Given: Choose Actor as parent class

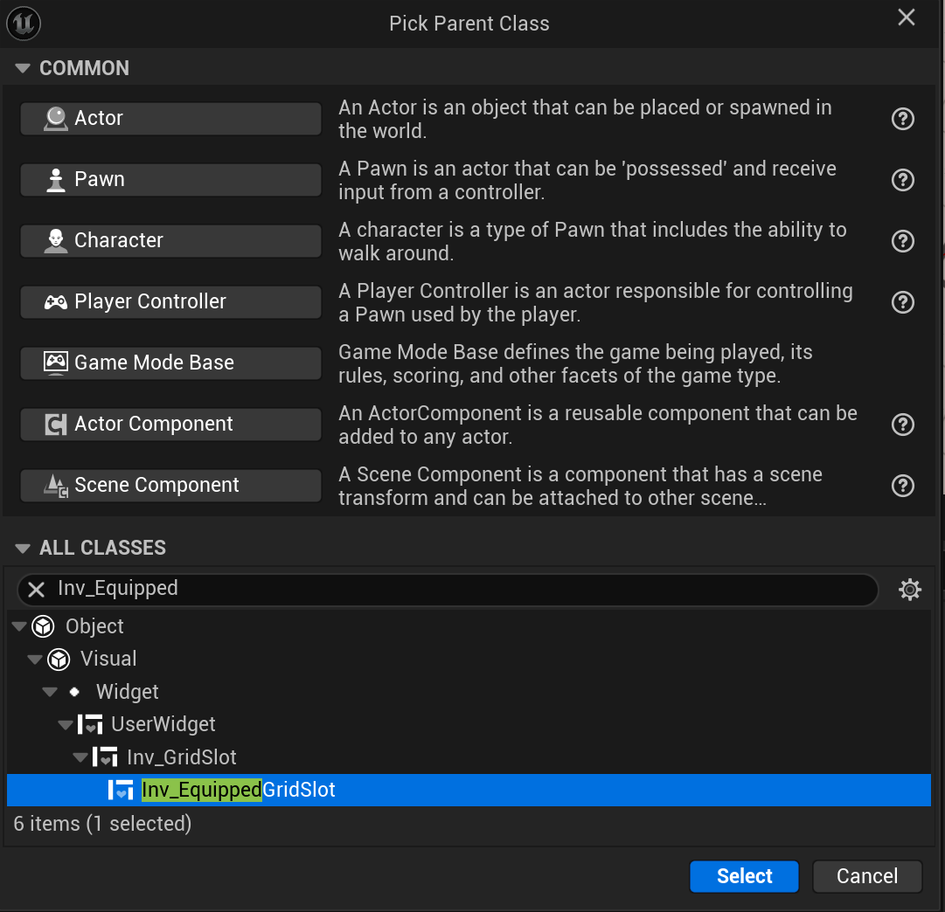Looking at the screenshot, I should [x=170, y=119].
